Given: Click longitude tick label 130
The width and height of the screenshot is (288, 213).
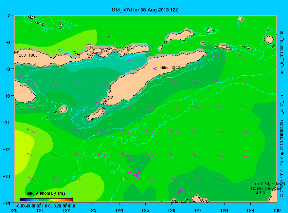Looking at the screenshot, I should click(x=277, y=210).
